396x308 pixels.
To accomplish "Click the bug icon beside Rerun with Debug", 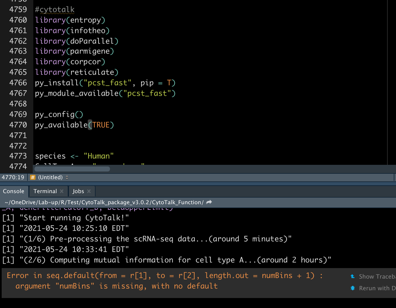I will 352,288.
